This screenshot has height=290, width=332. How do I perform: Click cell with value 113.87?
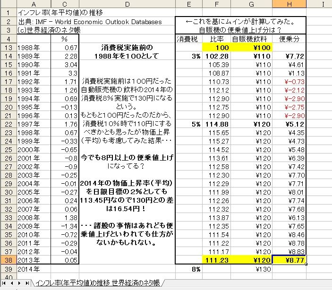coord(217,218)
